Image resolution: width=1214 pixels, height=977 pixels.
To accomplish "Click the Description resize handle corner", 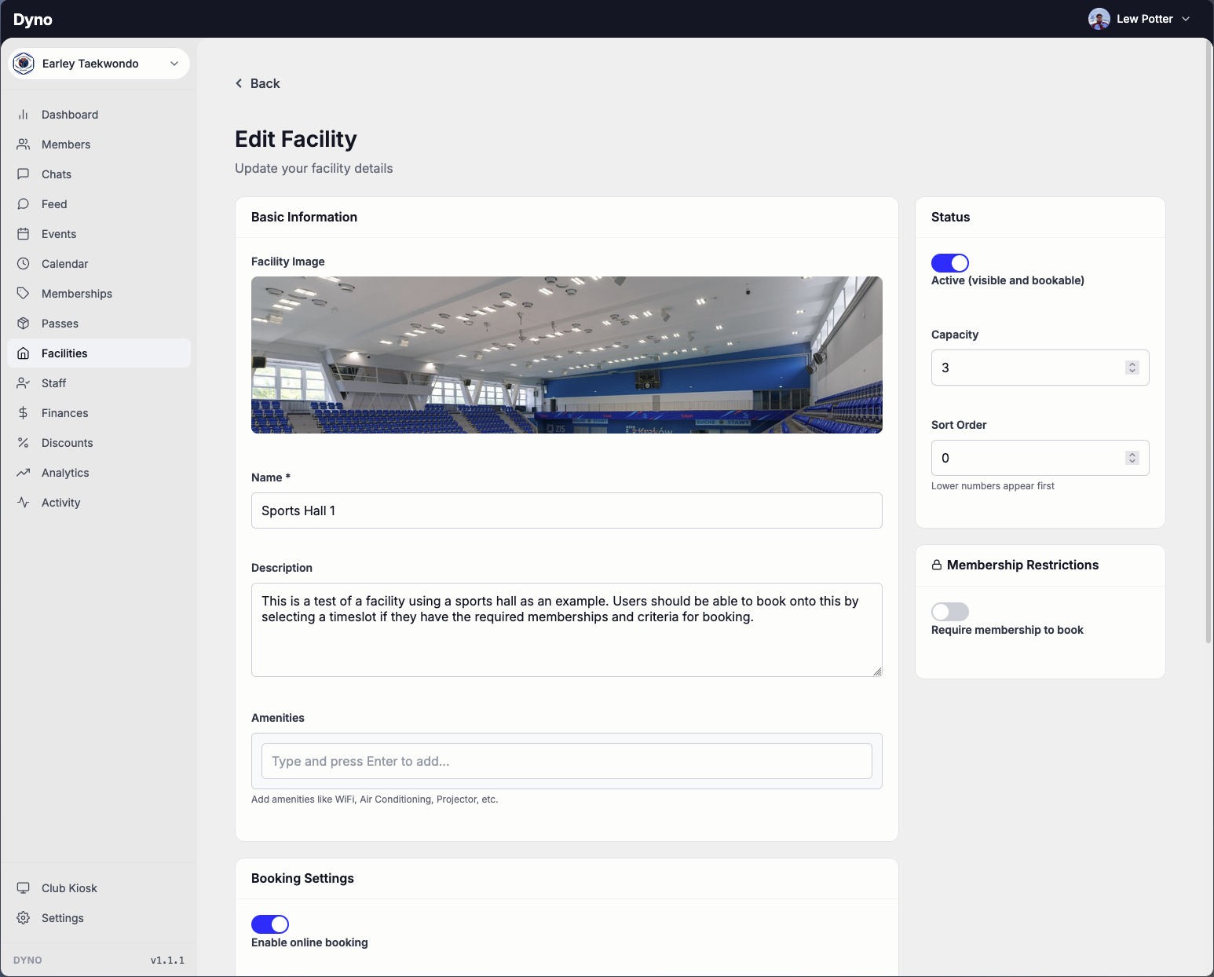I will click(x=877, y=671).
